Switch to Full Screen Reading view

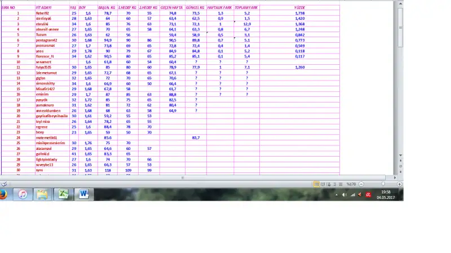323,184
